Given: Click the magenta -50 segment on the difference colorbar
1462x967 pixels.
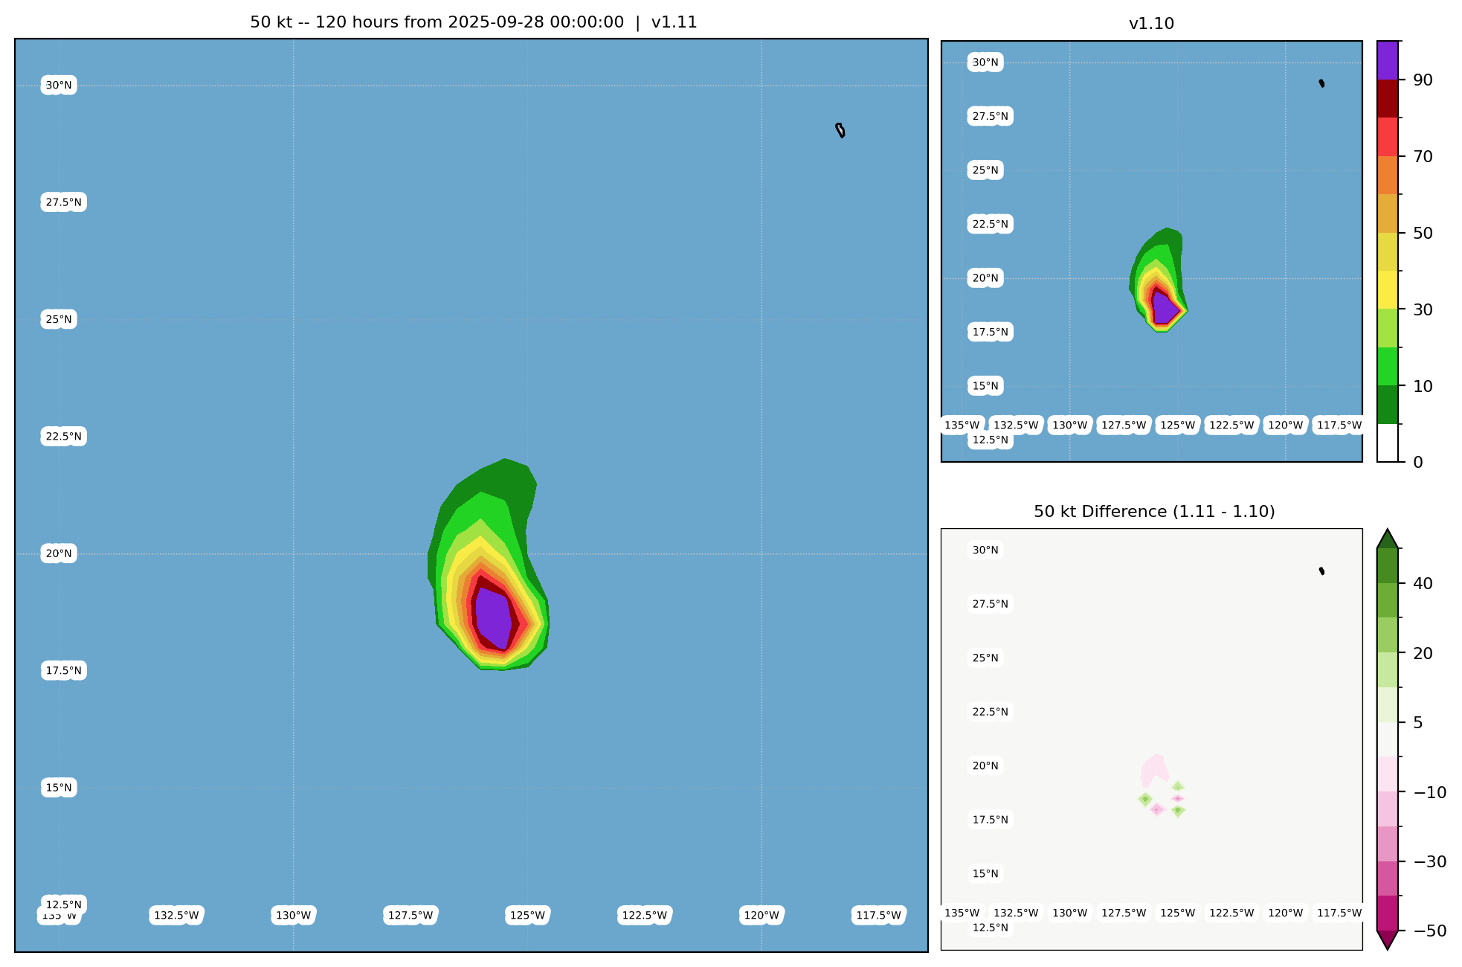Looking at the screenshot, I should tap(1388, 913).
